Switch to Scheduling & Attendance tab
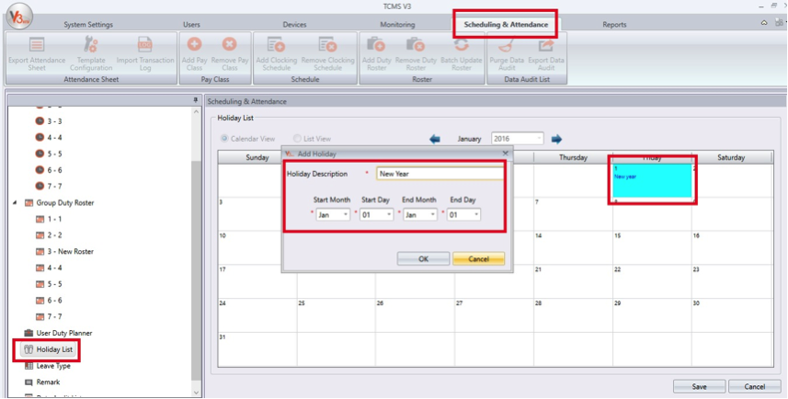Image resolution: width=788 pixels, height=399 pixels. (x=506, y=24)
